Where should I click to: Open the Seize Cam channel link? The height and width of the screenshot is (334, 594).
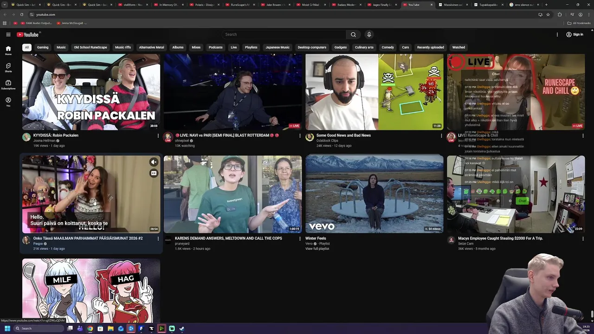pyautogui.click(x=465, y=244)
